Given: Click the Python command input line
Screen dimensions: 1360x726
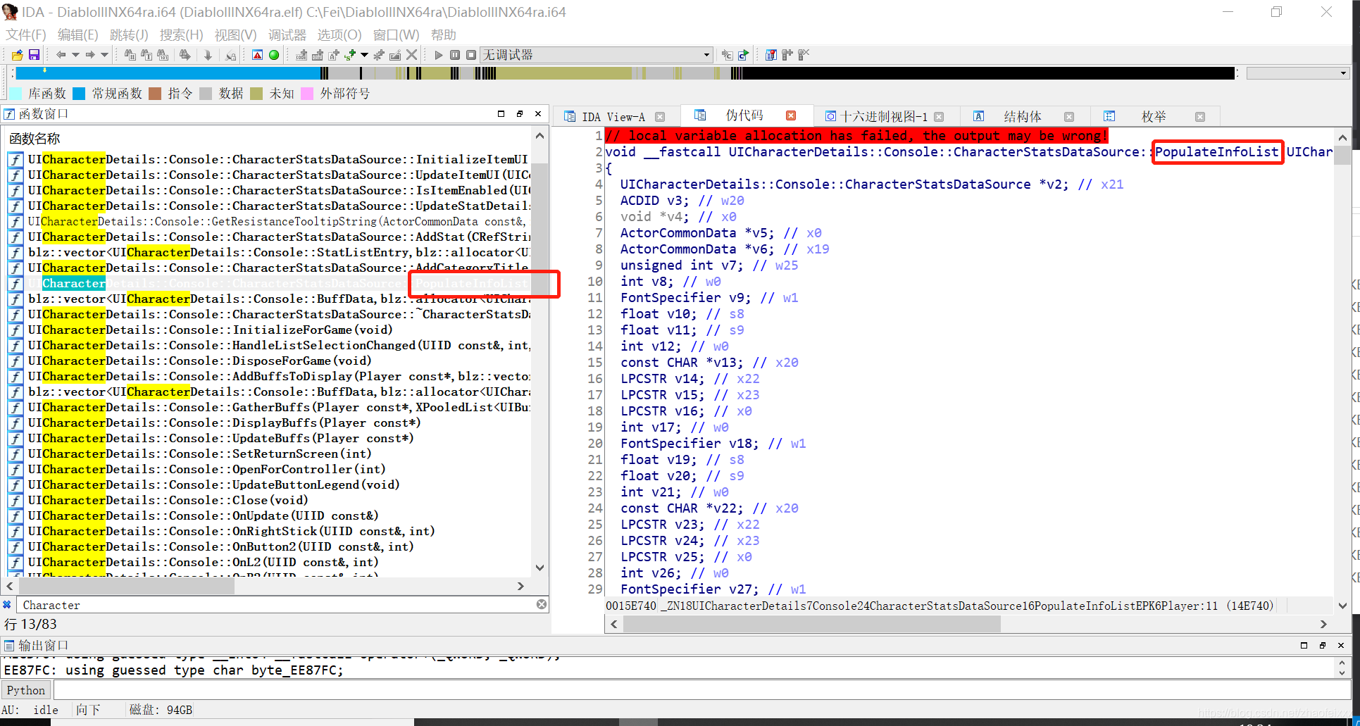Looking at the screenshot, I should [x=701, y=690].
